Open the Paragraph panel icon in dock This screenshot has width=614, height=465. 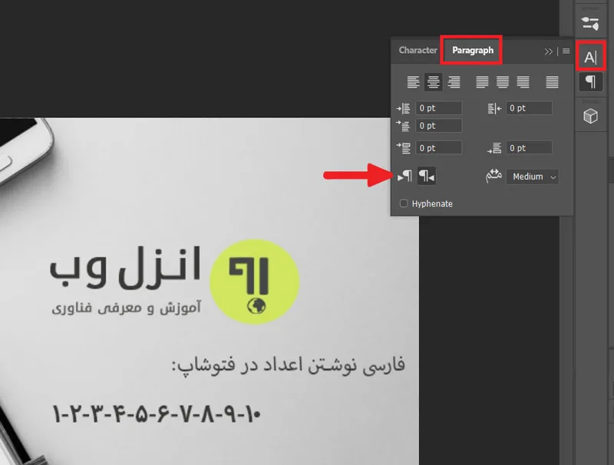[x=590, y=82]
